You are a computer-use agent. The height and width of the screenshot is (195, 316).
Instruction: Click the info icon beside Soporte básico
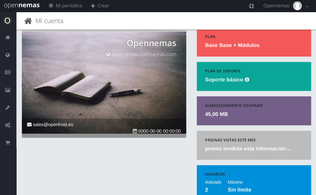[x=247, y=80]
